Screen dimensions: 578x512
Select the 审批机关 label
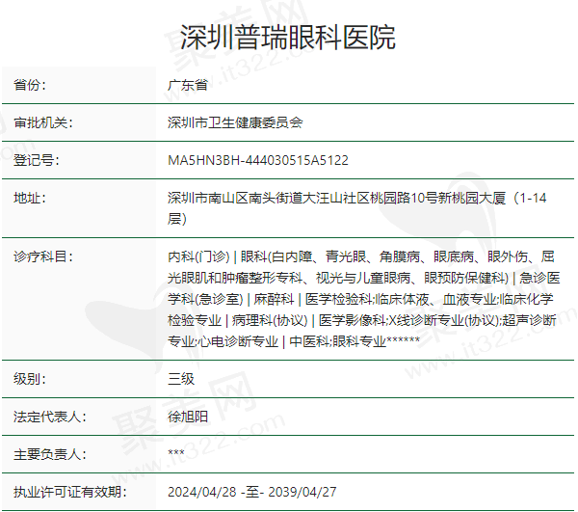point(43,122)
